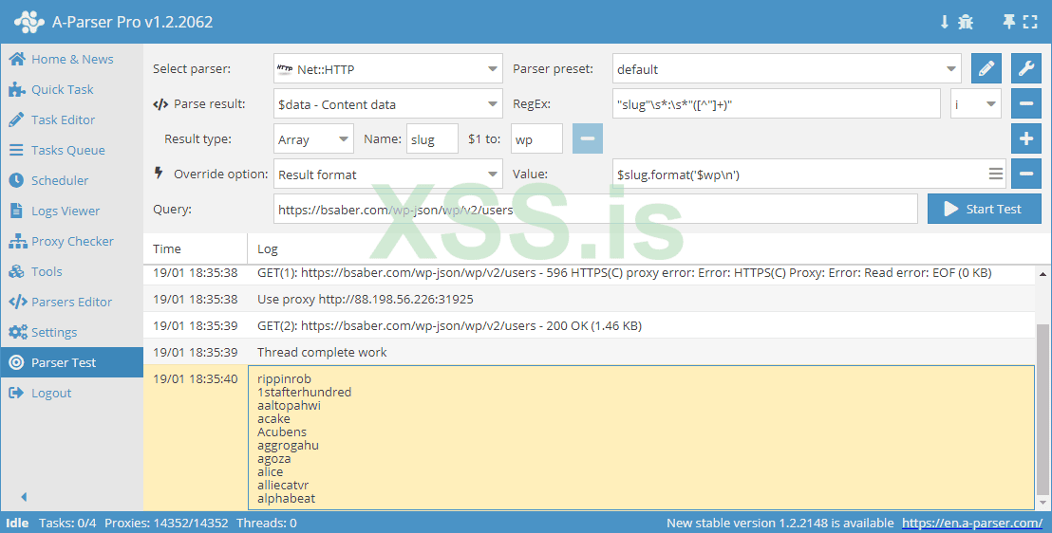The height and width of the screenshot is (533, 1052).
Task: Click the Parsers Editor code icon
Action: (x=17, y=302)
